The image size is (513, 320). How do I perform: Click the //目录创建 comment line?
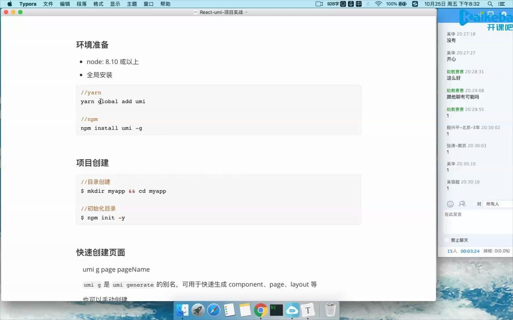(x=95, y=182)
